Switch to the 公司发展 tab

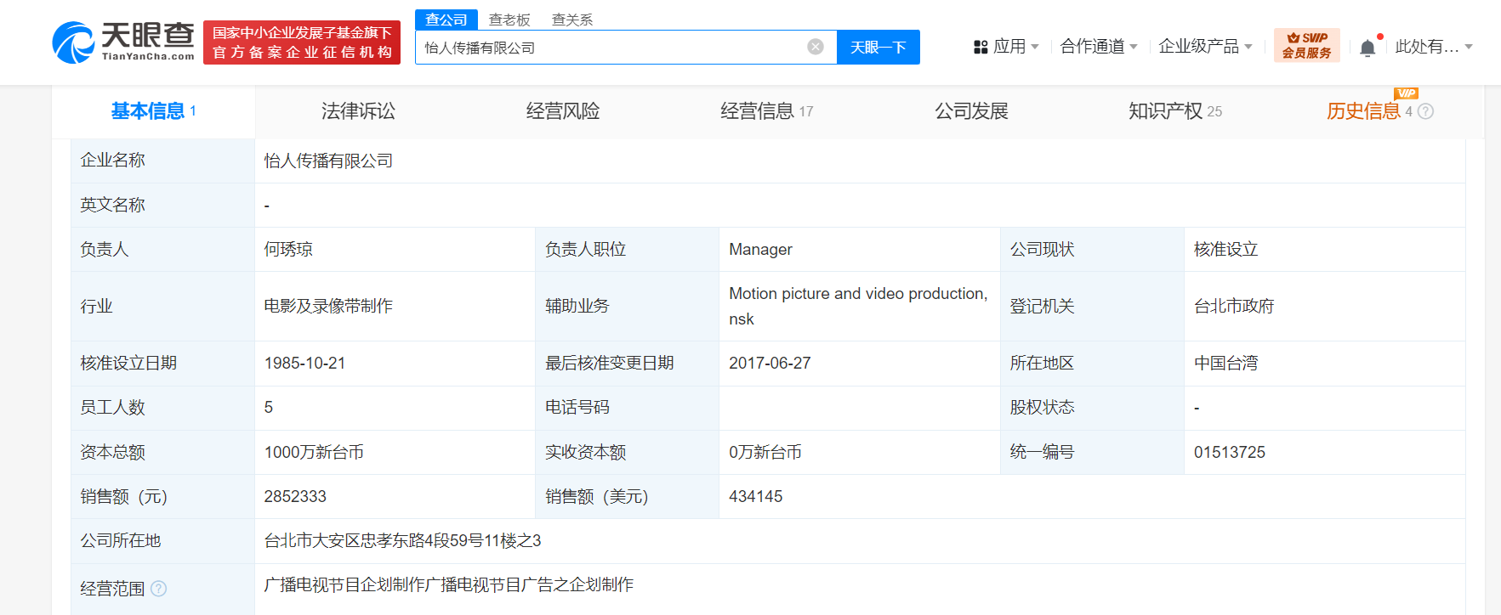(971, 111)
